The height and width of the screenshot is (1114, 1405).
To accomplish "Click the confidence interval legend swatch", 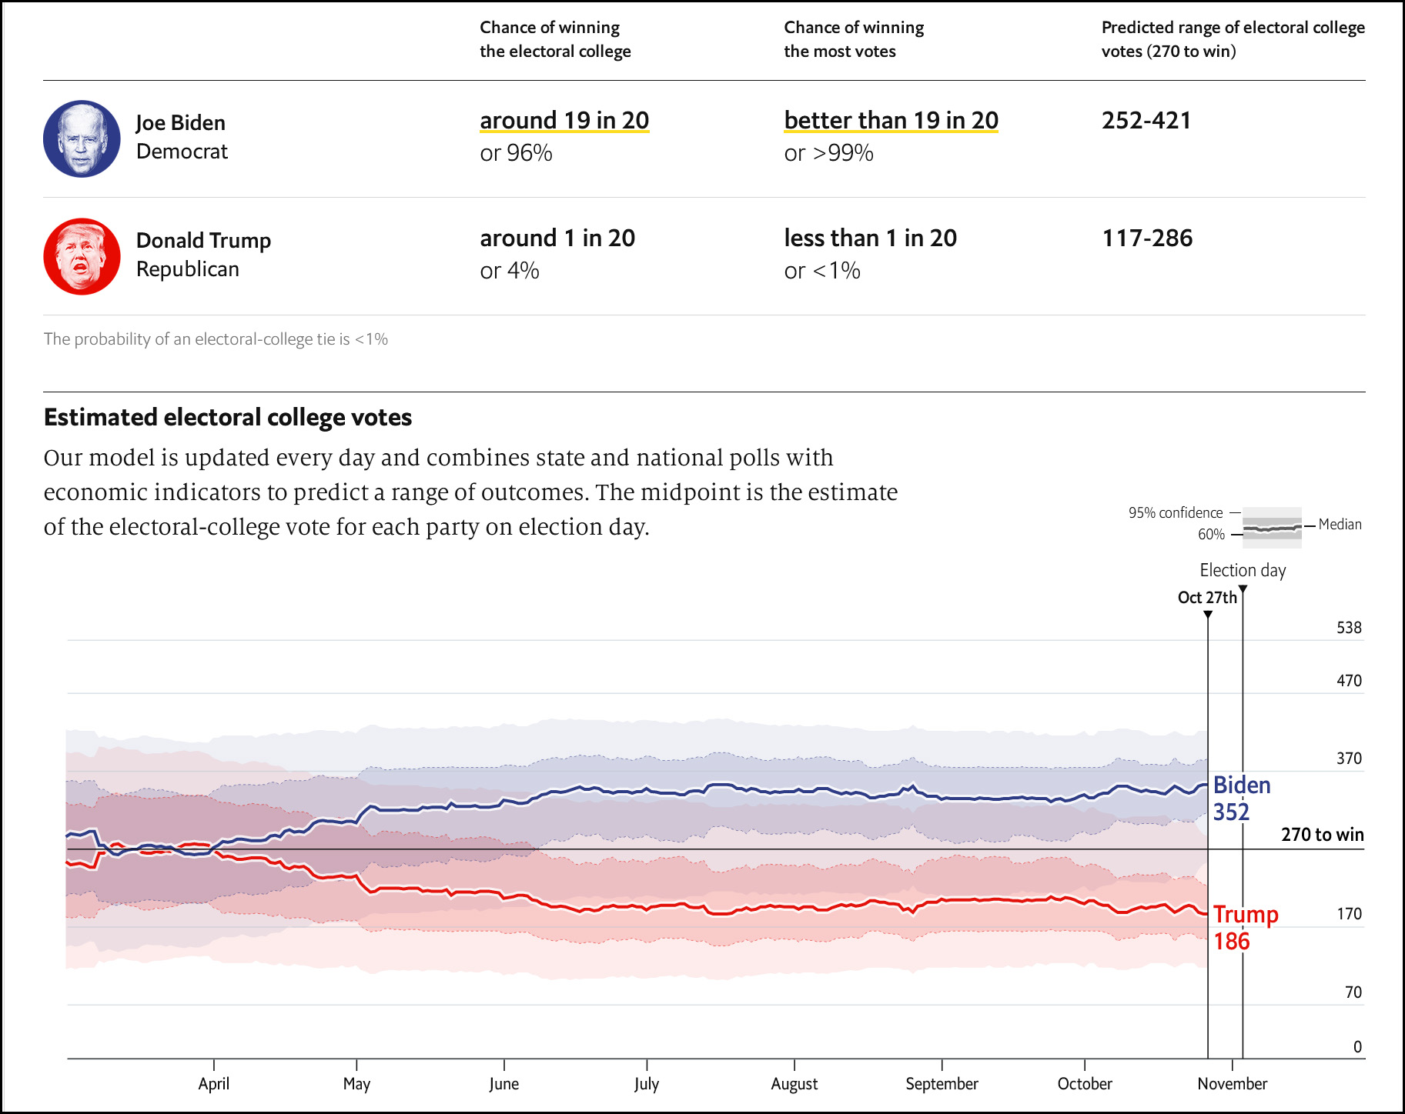I will click(x=1272, y=527).
